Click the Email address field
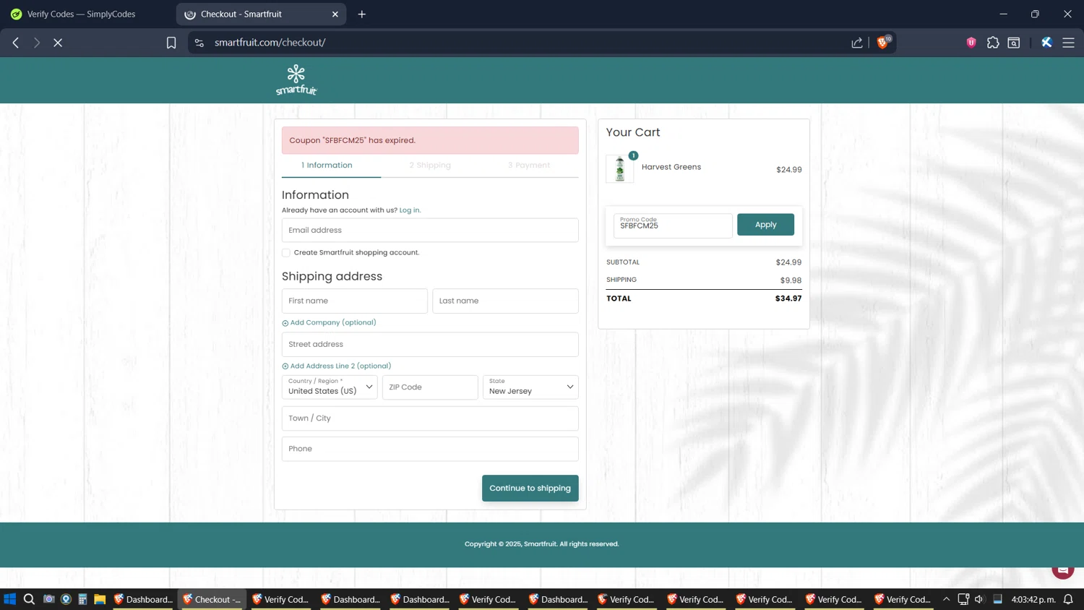Viewport: 1084px width, 610px height. tap(430, 230)
